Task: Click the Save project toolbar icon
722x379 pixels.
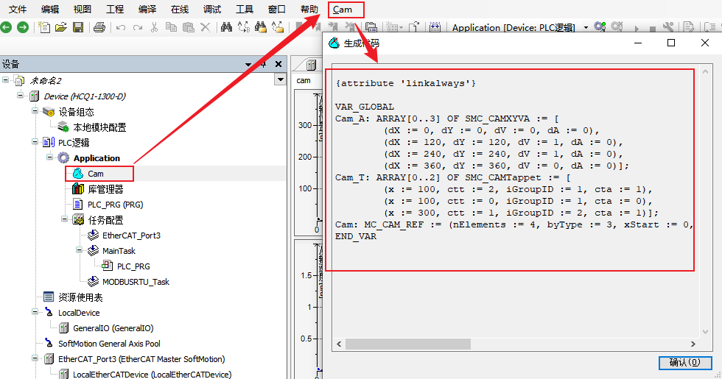Action: [77, 28]
